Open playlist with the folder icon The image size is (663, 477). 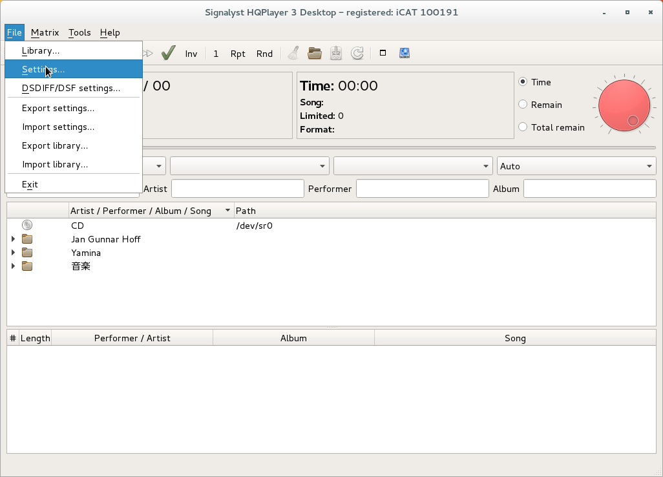tap(315, 53)
